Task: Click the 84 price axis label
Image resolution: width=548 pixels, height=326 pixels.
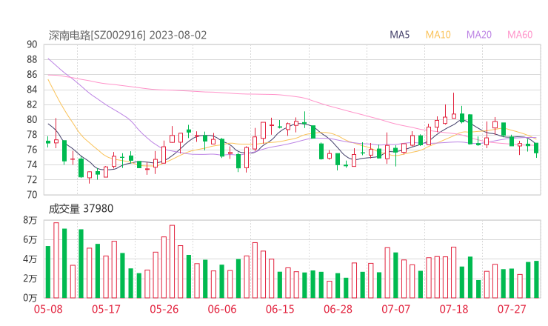Action: click(x=32, y=90)
